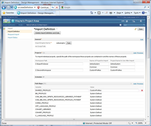Viewport: 151px width, 126px height.
Task: Open the Models dropdown menu
Action: click(x=21, y=25)
